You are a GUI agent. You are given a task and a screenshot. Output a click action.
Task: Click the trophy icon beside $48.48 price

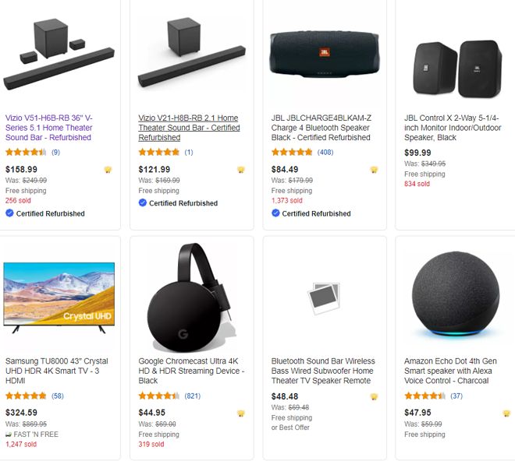(x=374, y=396)
